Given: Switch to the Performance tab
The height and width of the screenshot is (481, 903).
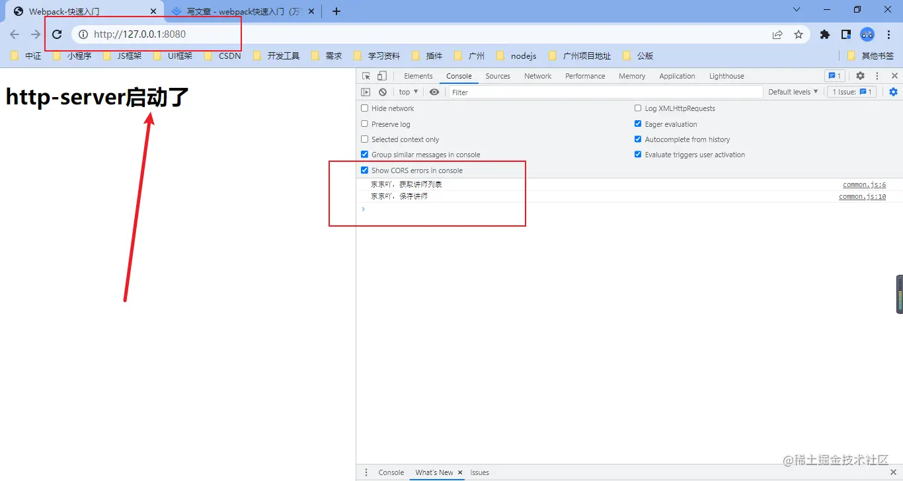Looking at the screenshot, I should pos(585,76).
